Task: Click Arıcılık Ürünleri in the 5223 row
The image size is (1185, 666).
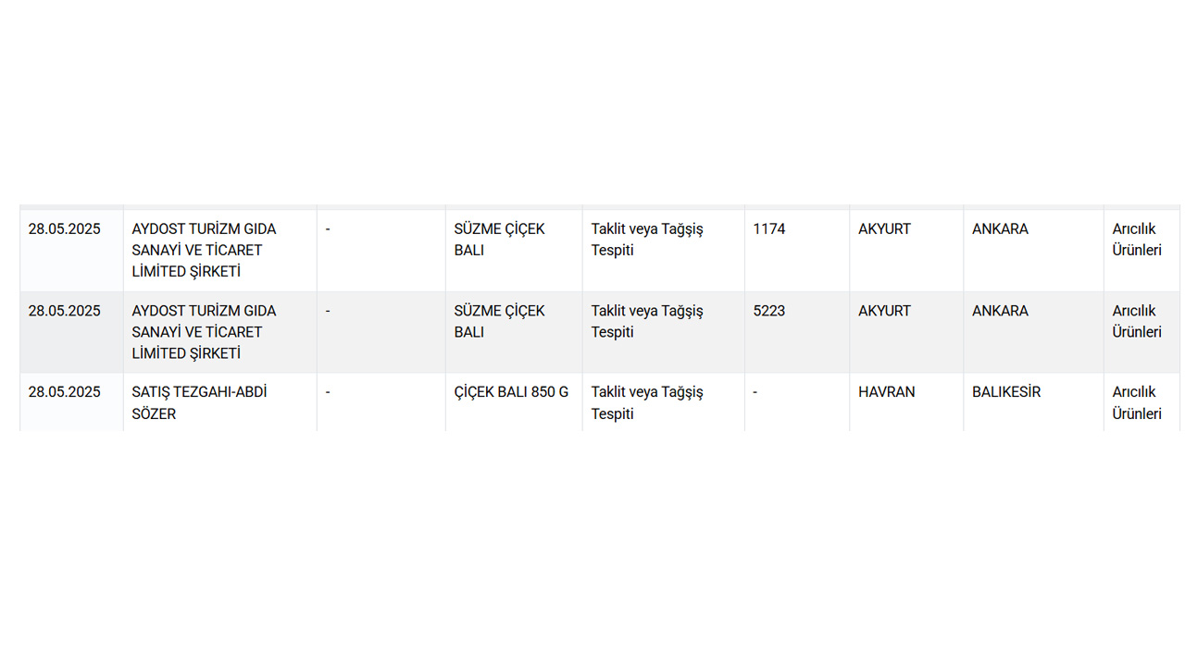Action: (1136, 321)
